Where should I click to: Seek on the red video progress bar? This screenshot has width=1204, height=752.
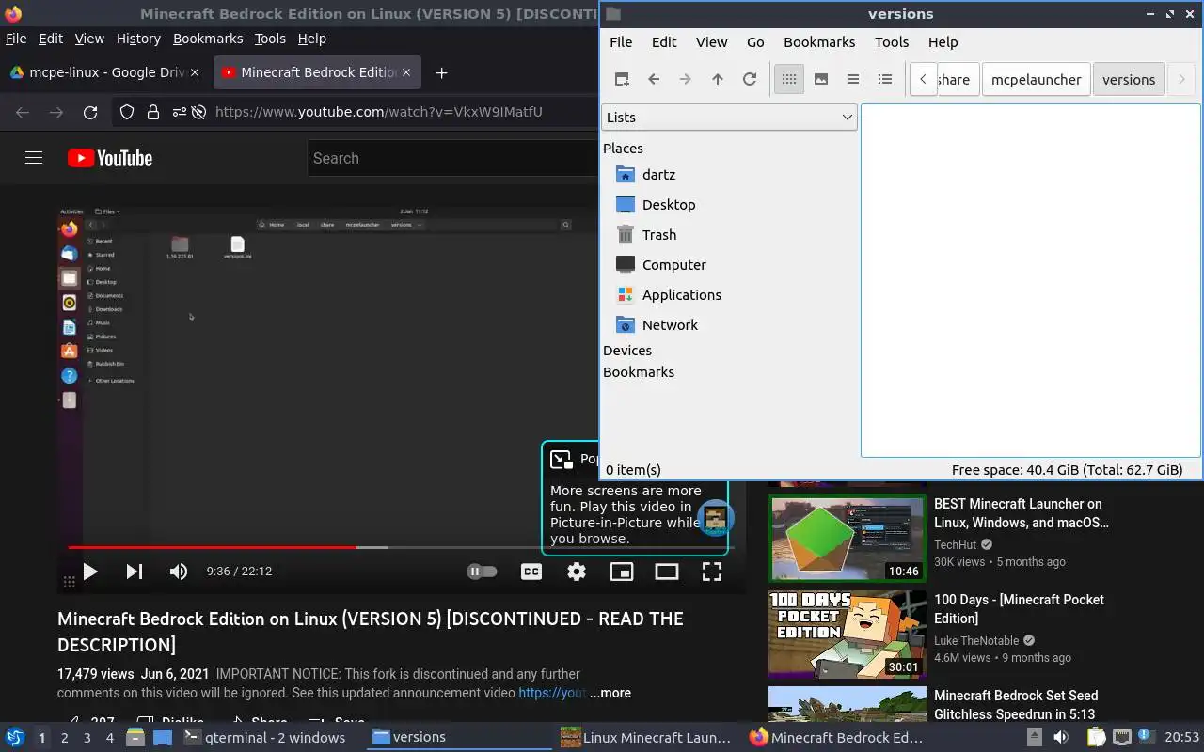tap(212, 547)
